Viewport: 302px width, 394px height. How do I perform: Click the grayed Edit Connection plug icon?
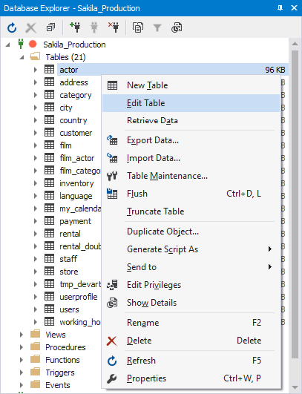point(94,27)
